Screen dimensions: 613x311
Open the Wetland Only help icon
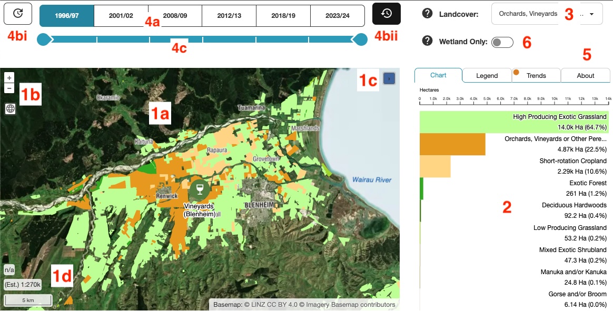click(428, 41)
